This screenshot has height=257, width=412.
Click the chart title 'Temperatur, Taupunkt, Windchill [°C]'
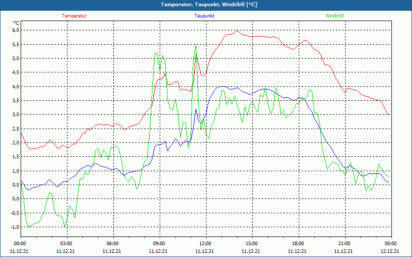point(209,5)
